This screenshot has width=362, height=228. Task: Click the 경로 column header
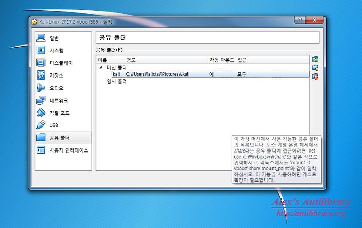pyautogui.click(x=131, y=60)
